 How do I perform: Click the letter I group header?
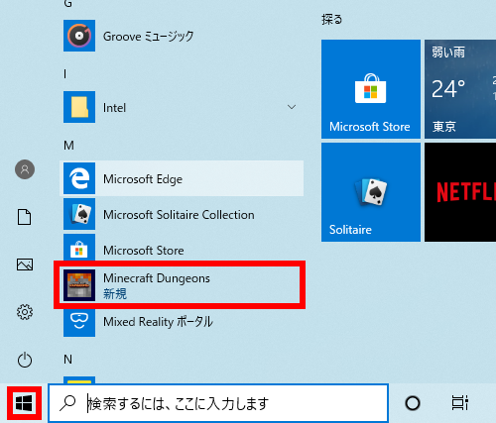coord(65,74)
